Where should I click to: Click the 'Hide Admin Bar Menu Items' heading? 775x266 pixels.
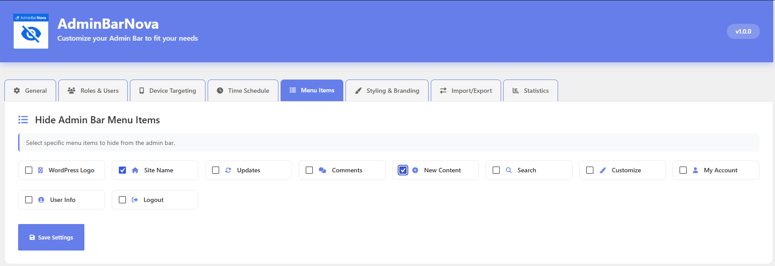pyautogui.click(x=98, y=120)
